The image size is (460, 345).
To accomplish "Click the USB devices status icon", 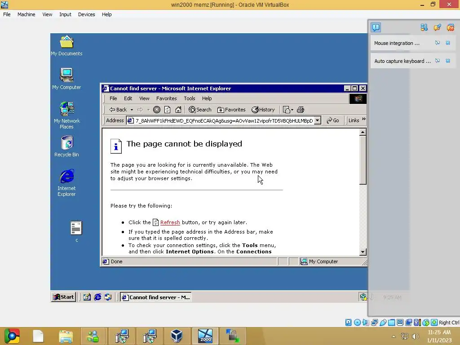I will tap(383, 323).
